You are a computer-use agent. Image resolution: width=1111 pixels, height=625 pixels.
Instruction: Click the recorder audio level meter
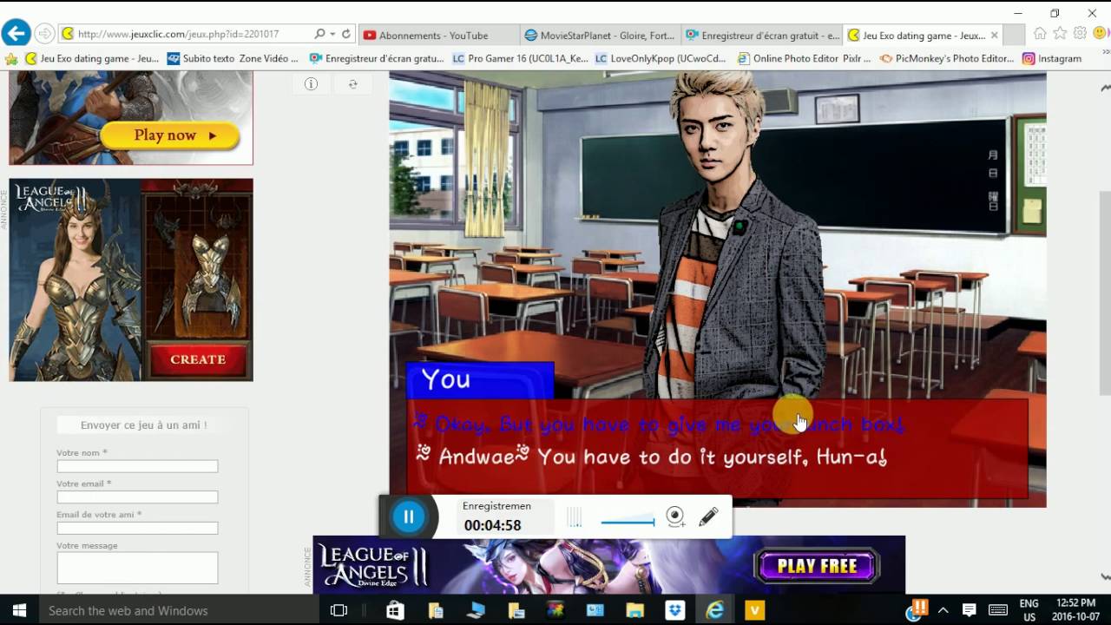pos(575,518)
